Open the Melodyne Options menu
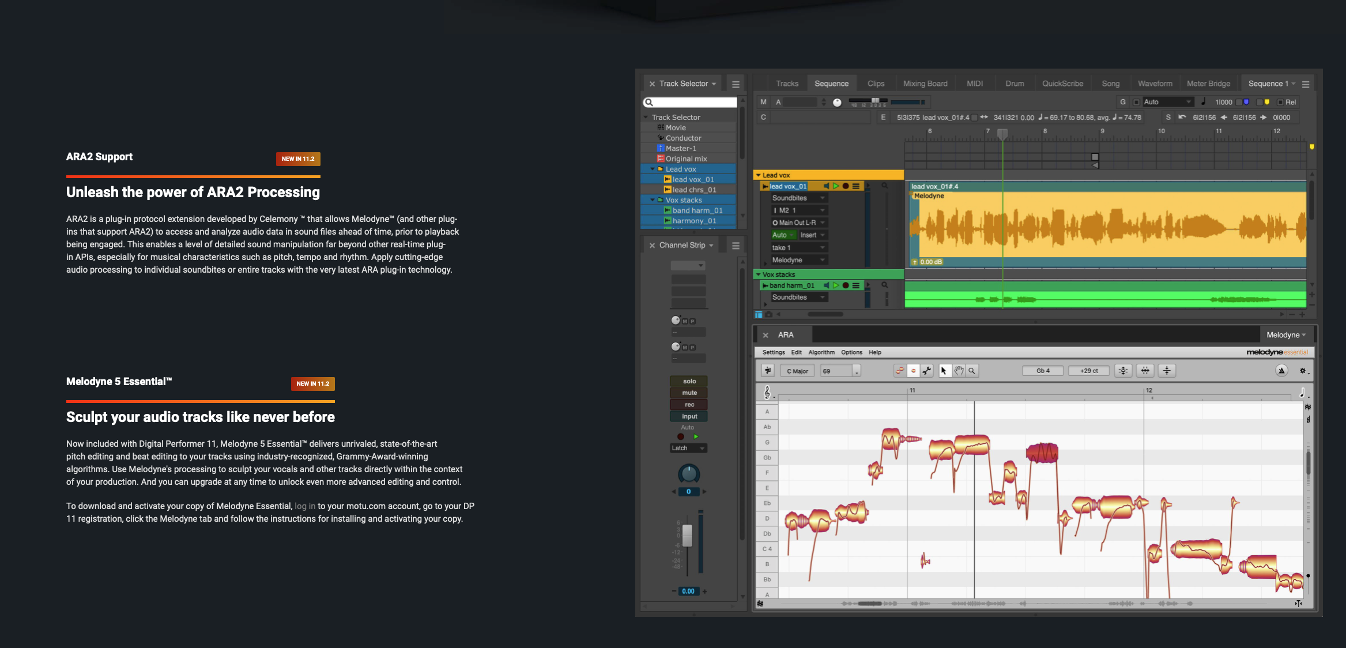The width and height of the screenshot is (1346, 648). coord(851,352)
